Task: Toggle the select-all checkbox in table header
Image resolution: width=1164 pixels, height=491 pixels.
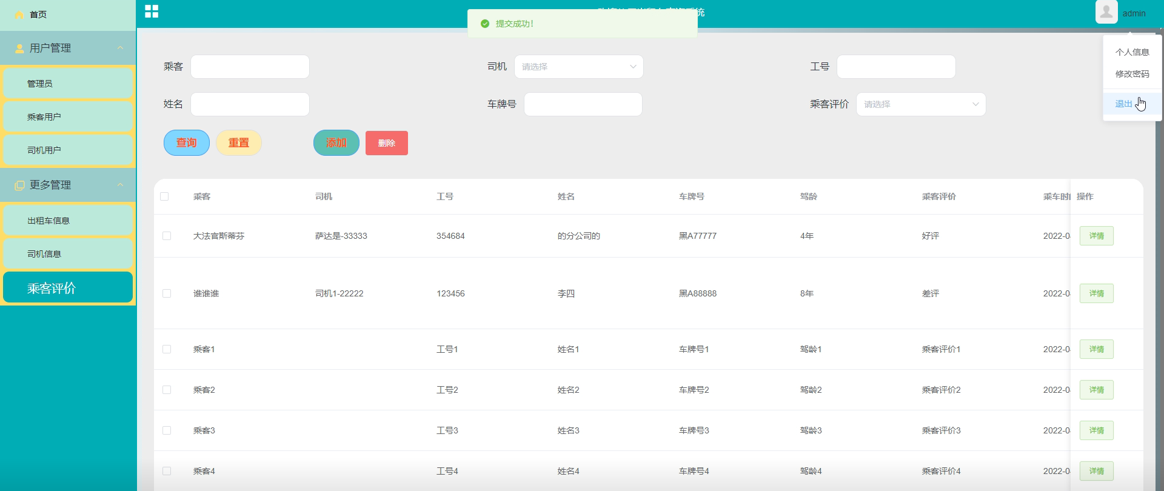Action: 164,196
